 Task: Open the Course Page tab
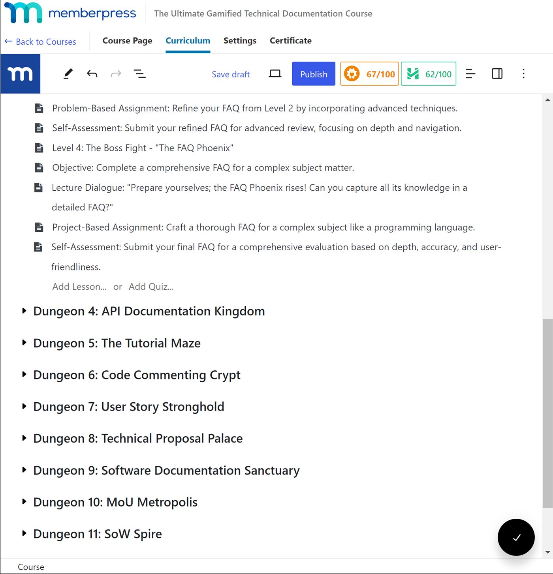(127, 41)
